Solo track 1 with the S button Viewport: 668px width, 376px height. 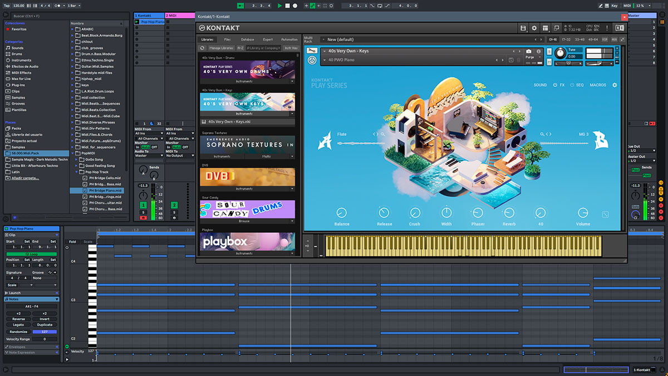(144, 212)
